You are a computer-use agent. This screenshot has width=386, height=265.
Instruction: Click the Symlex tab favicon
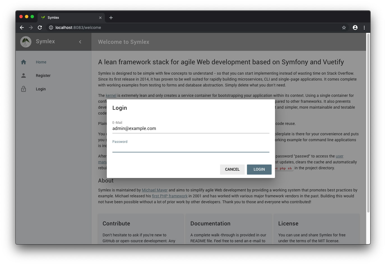[x=43, y=17]
